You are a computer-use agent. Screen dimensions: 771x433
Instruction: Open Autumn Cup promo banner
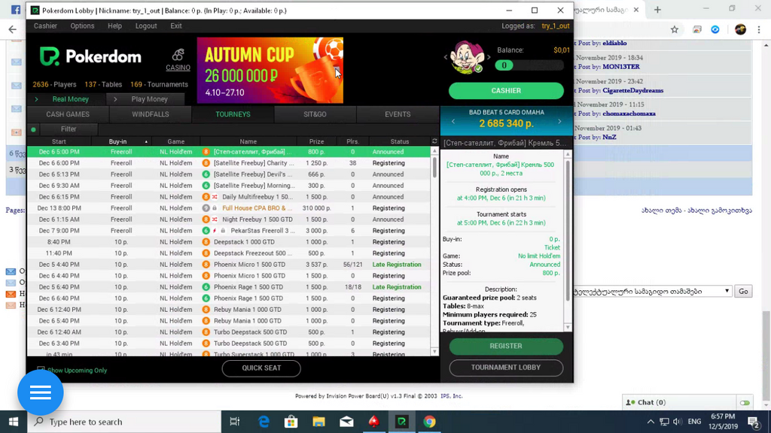click(x=270, y=70)
